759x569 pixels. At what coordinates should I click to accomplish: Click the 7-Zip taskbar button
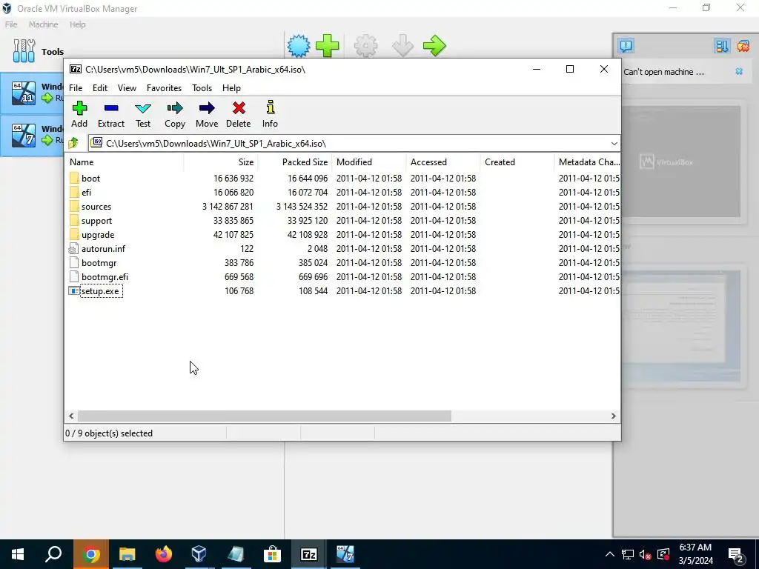308,554
